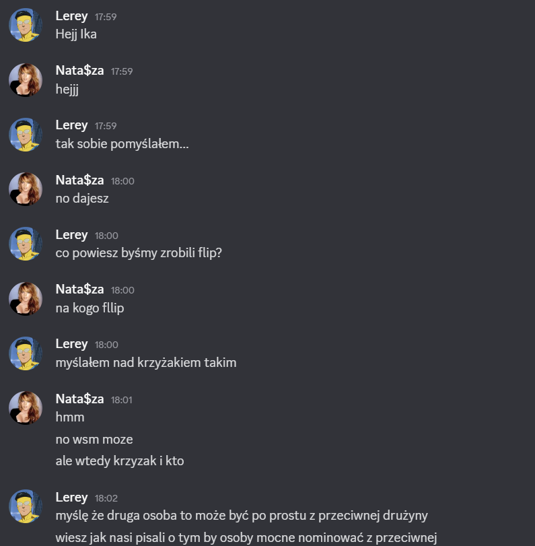
Task: Click the Nata$za username at 18:01
Action: coord(79,399)
